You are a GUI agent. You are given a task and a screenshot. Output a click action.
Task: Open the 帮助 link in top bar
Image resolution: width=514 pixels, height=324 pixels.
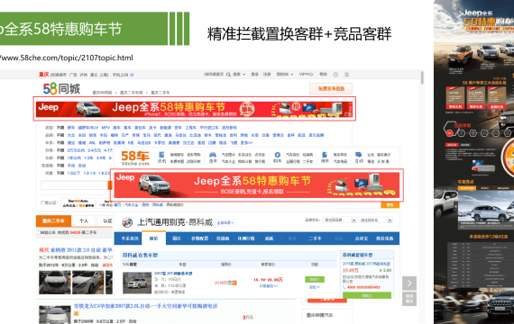[x=324, y=75]
